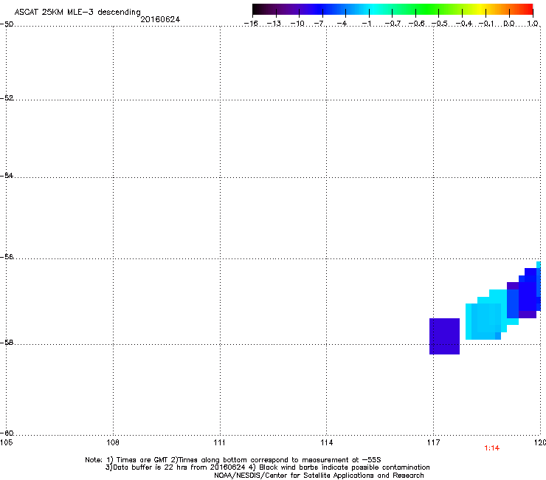
Task: Click the '-0.1' label on the color scale
Action: [486, 24]
